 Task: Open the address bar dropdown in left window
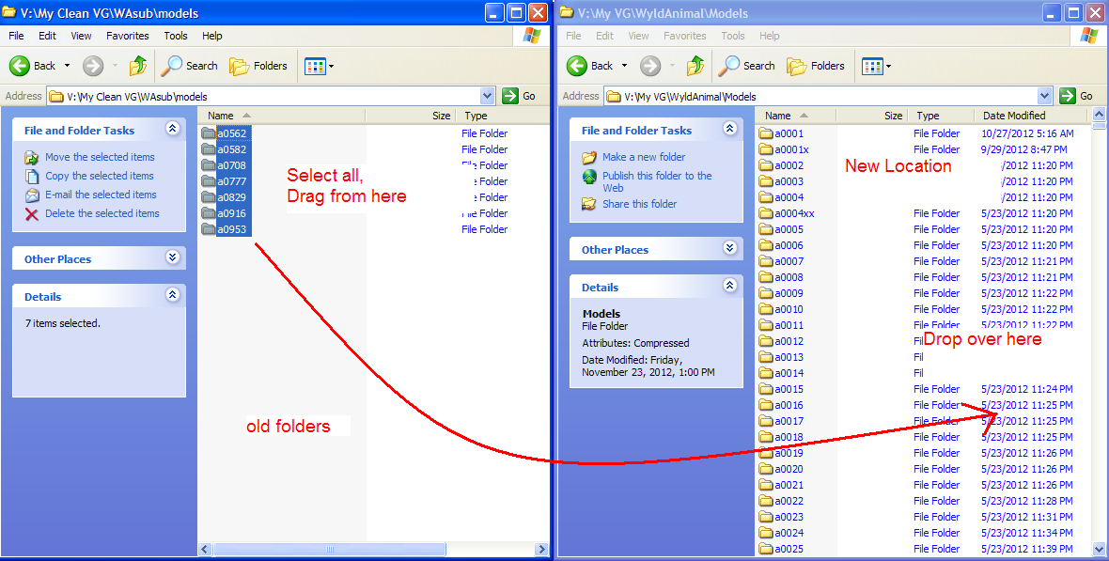pos(487,96)
